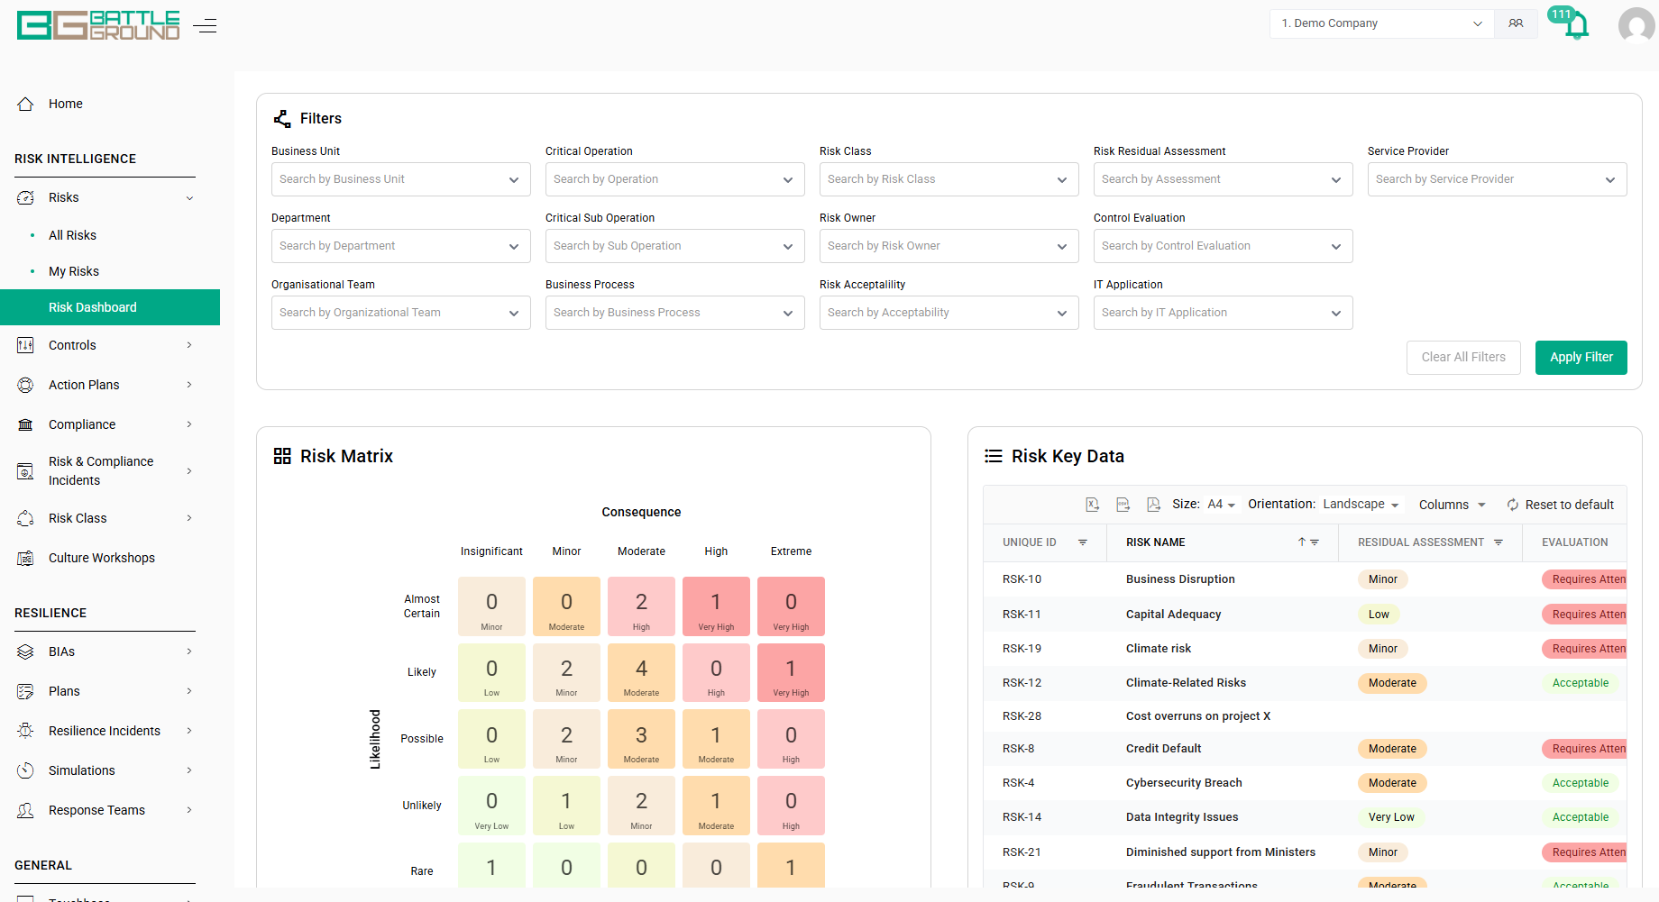Click the Controls sidebar icon
Image resolution: width=1659 pixels, height=902 pixels.
pyautogui.click(x=25, y=345)
